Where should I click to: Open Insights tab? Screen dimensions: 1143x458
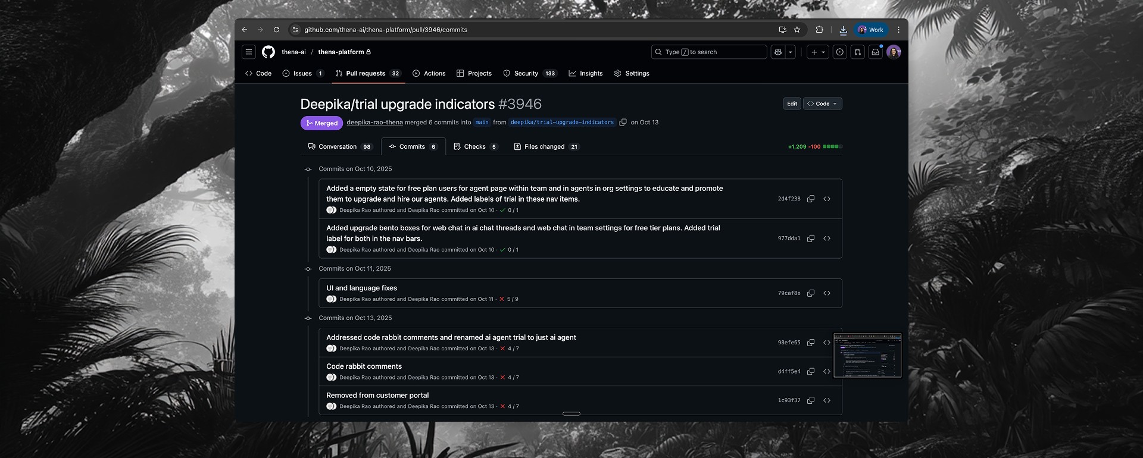point(586,74)
